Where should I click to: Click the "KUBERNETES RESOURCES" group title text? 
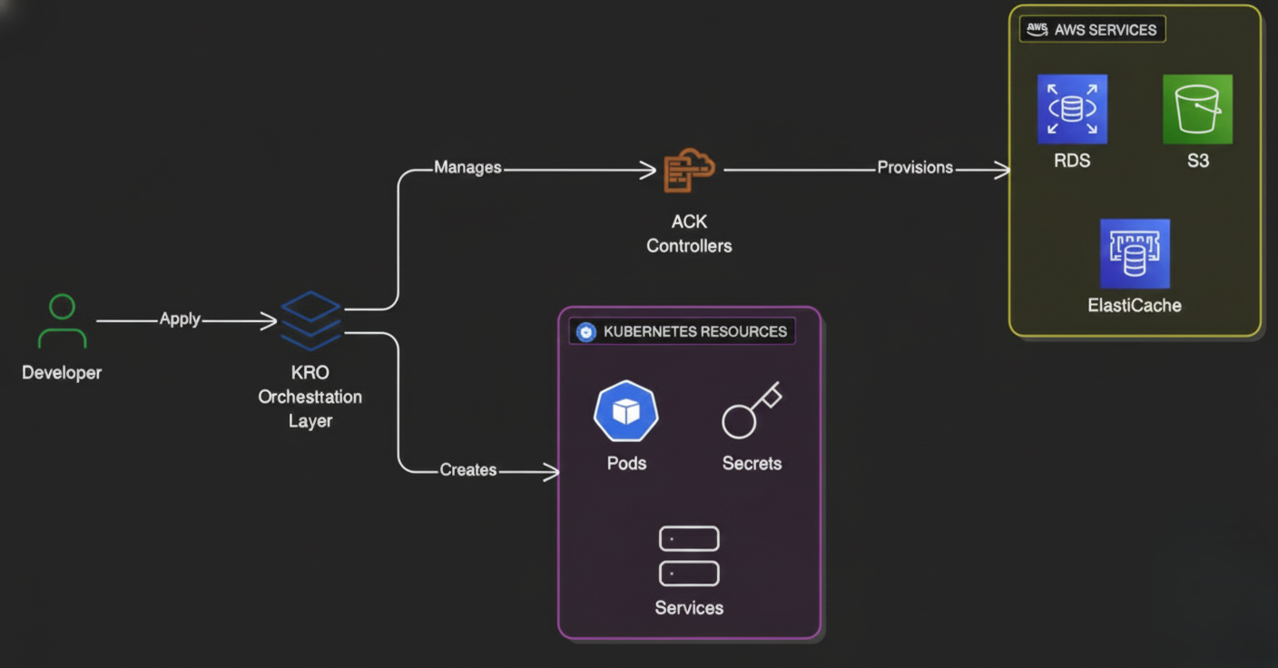click(694, 331)
